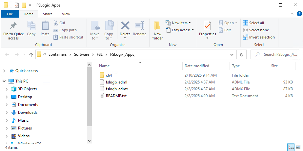
Task: Expand the Quick access tree node
Action: click(x=4, y=71)
